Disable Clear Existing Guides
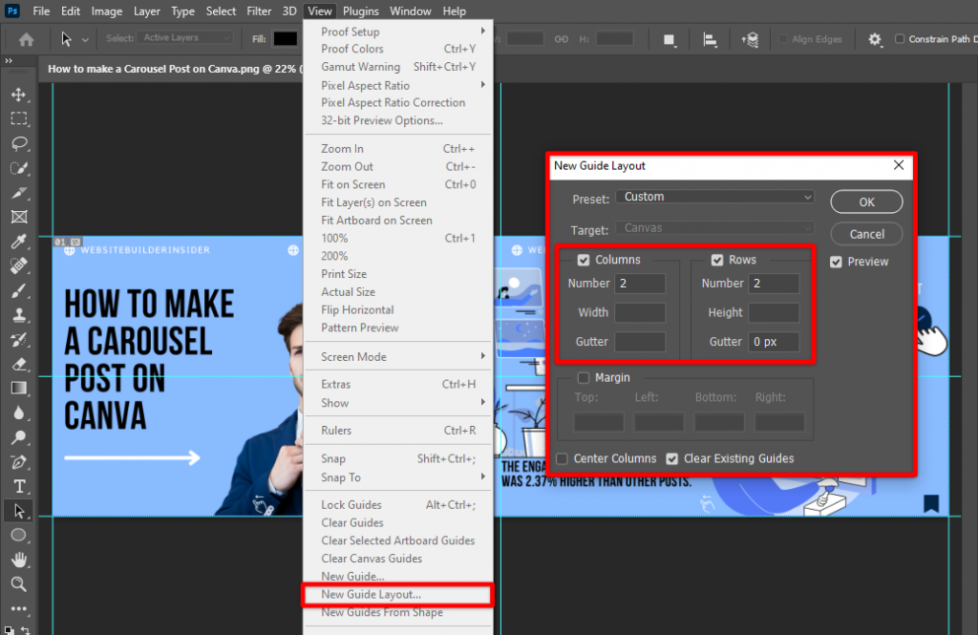Image resolution: width=978 pixels, height=635 pixels. pos(670,458)
